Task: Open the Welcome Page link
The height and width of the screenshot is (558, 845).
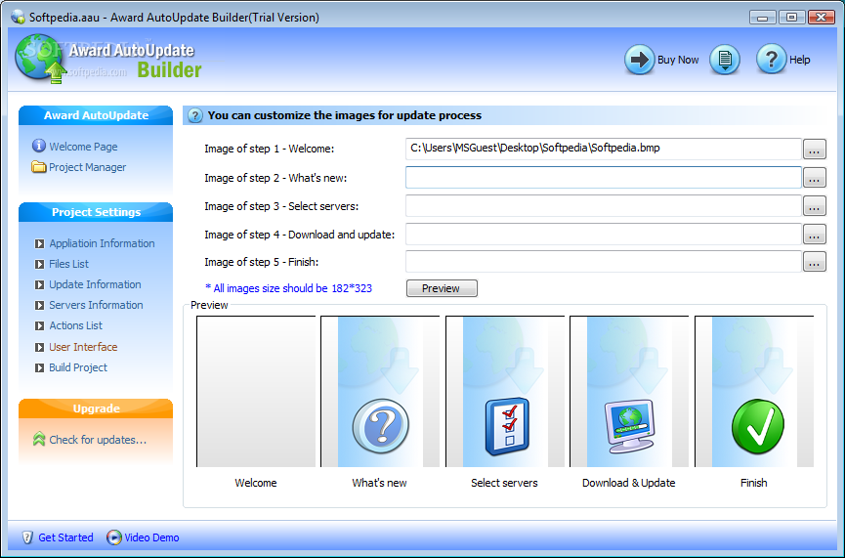Action: pos(84,147)
